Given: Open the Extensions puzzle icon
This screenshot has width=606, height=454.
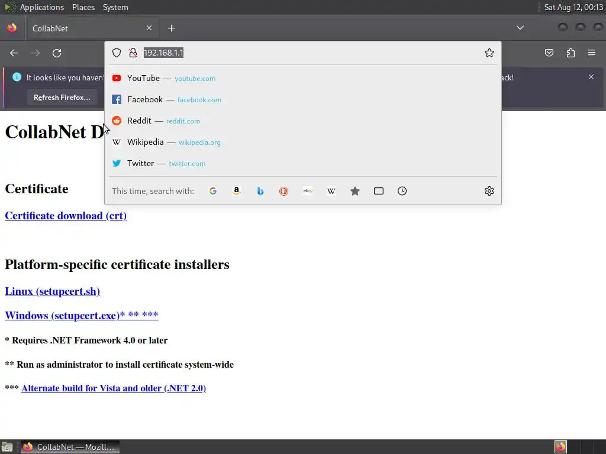Looking at the screenshot, I should click(x=570, y=53).
